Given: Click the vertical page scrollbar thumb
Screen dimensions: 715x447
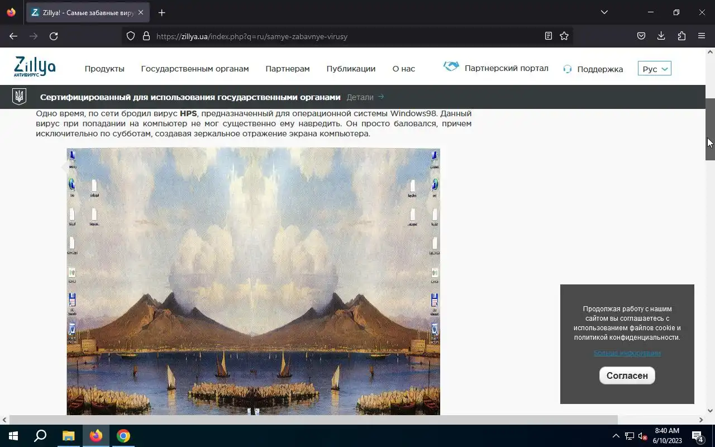Looking at the screenshot, I should pos(710,129).
